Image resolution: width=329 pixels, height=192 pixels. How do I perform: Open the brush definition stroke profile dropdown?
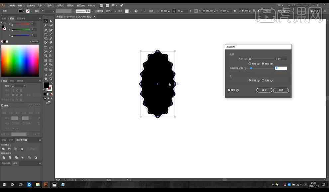point(92,11)
